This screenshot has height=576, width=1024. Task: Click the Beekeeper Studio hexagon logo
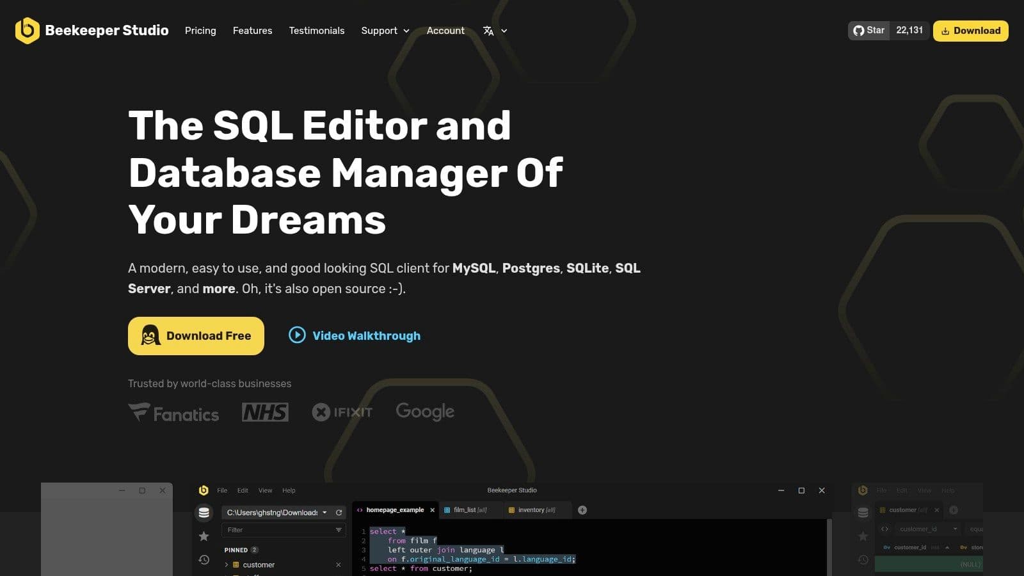pyautogui.click(x=28, y=30)
